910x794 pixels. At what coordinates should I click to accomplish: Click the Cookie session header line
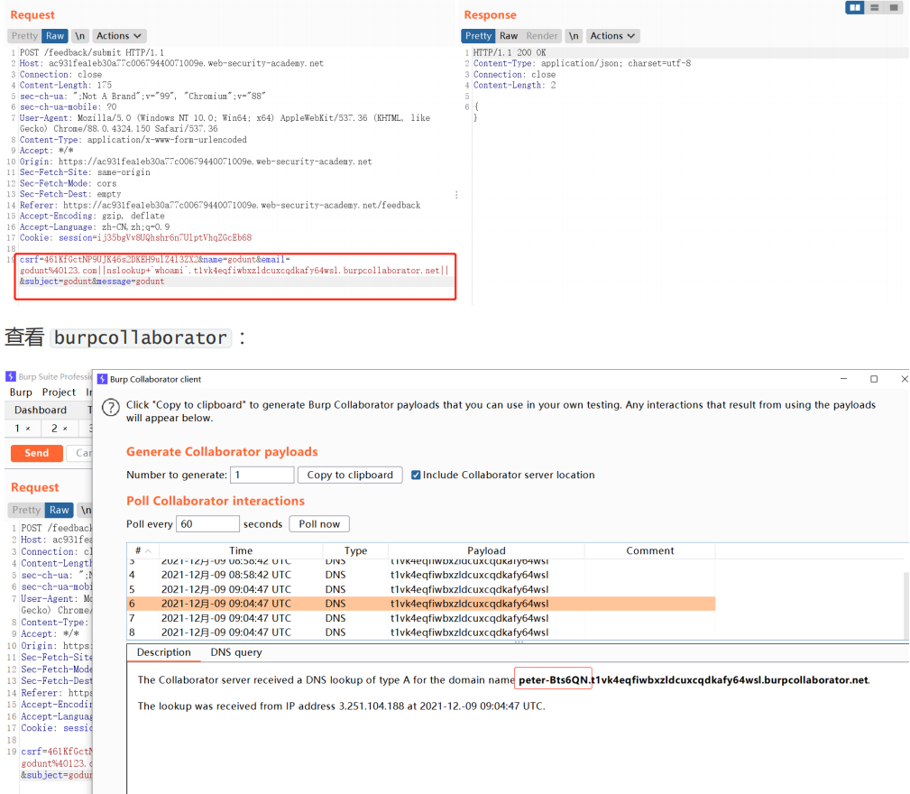[x=136, y=237]
